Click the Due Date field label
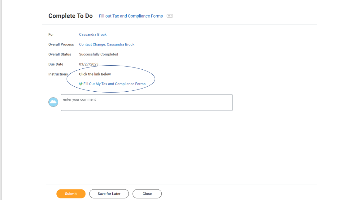Viewport: 357px width, 200px height. tap(56, 64)
